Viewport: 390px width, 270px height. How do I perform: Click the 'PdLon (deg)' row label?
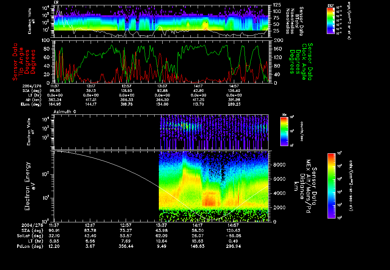pyautogui.click(x=30, y=246)
